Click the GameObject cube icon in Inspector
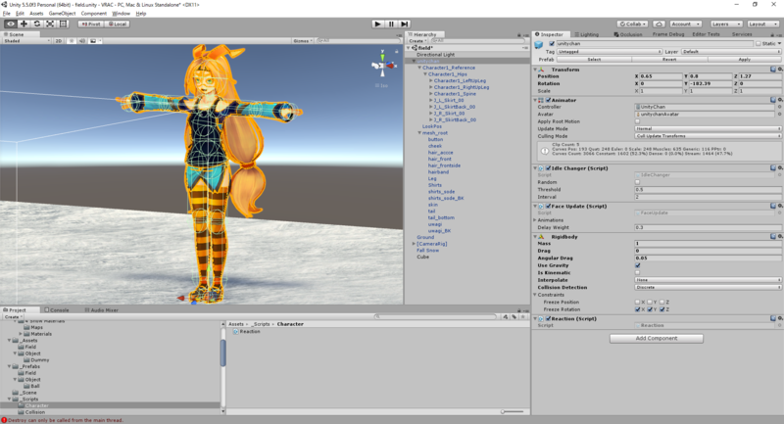Image resolution: width=784 pixels, height=424 pixels. click(x=539, y=45)
